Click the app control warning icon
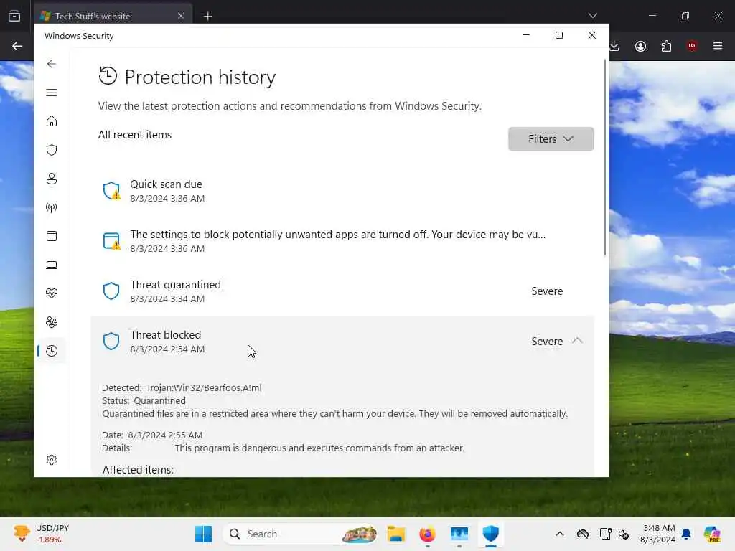The height and width of the screenshot is (551, 735). click(x=111, y=241)
